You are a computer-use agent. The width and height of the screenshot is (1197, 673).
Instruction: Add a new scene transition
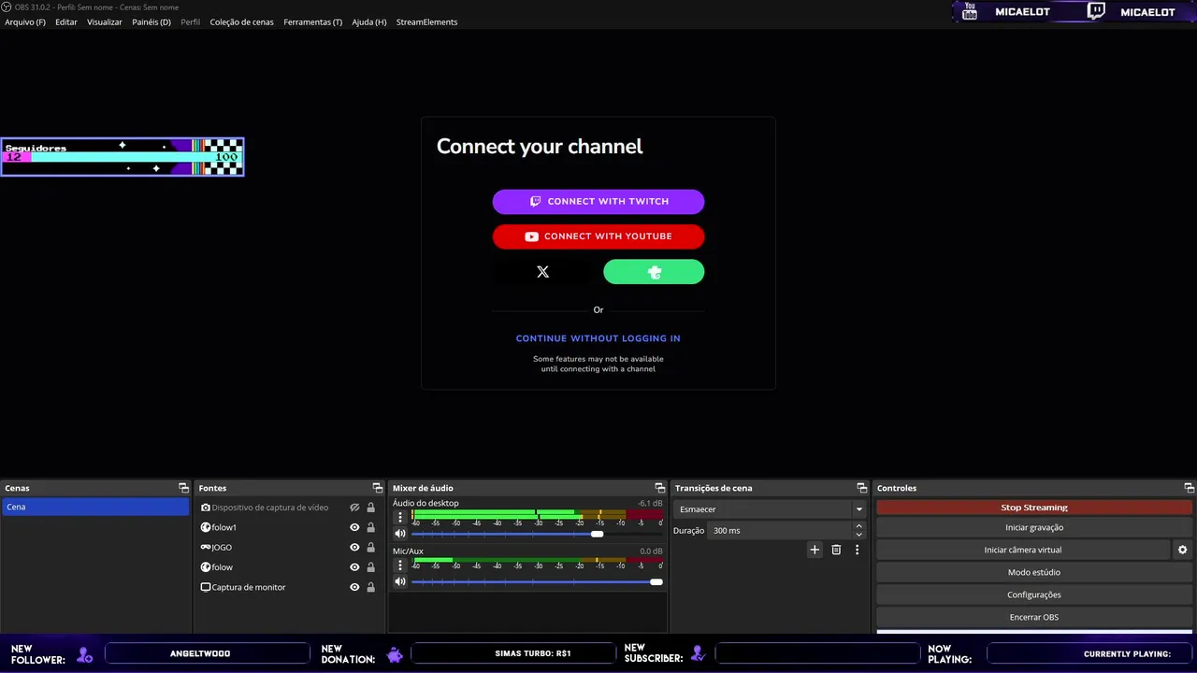(815, 550)
